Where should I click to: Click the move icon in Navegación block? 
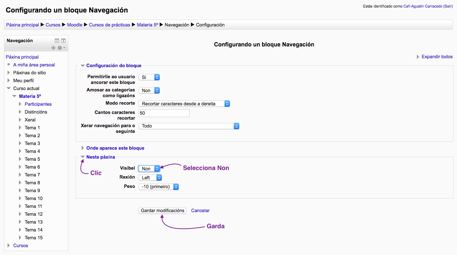(x=53, y=48)
